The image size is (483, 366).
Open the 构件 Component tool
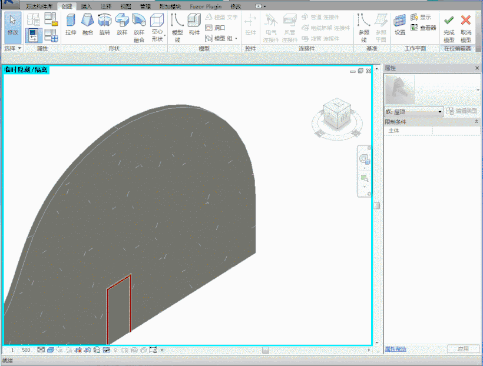(x=194, y=24)
